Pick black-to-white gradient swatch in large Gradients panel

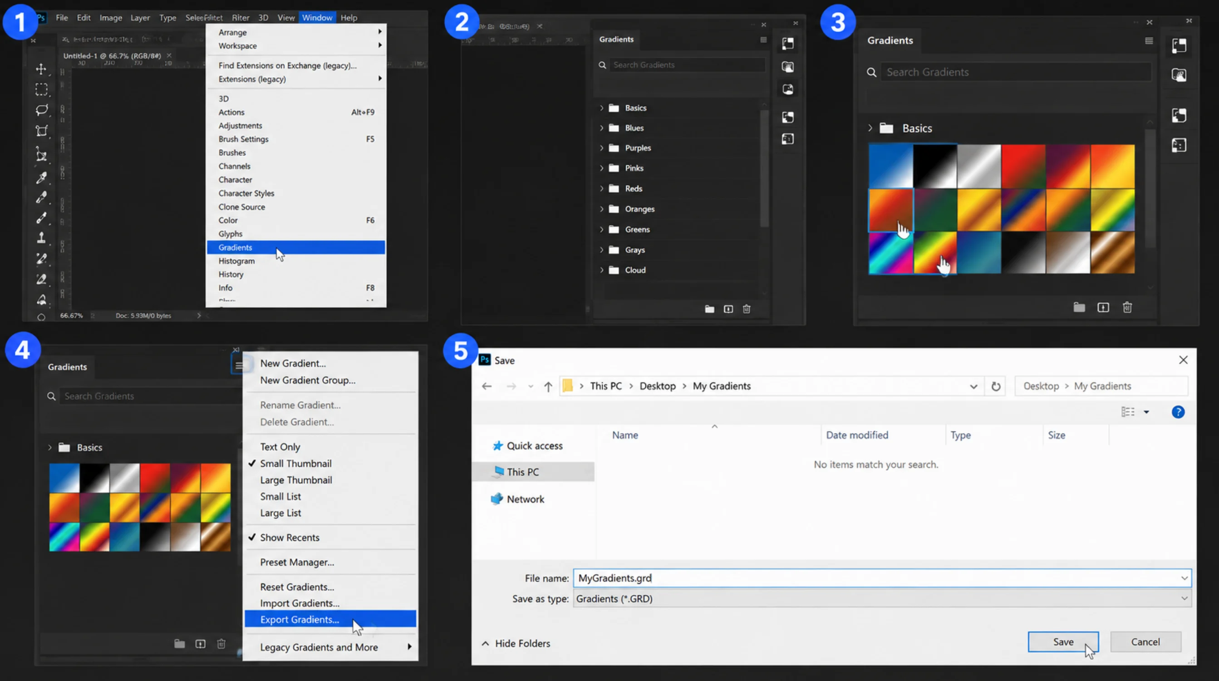click(935, 167)
